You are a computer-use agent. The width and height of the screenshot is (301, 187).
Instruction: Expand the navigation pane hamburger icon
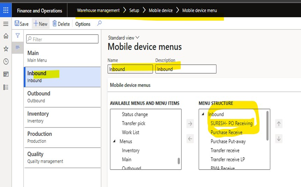(6, 24)
